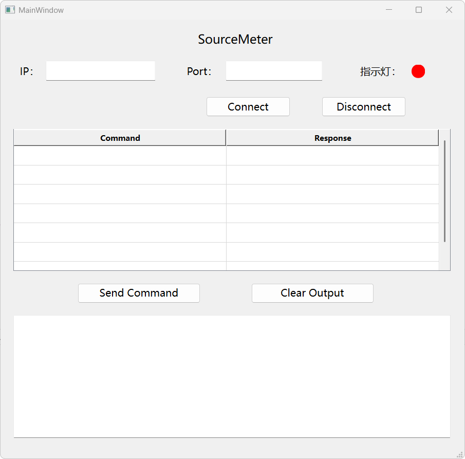465x459 pixels.
Task: Click the Disconnect button
Action: (364, 107)
